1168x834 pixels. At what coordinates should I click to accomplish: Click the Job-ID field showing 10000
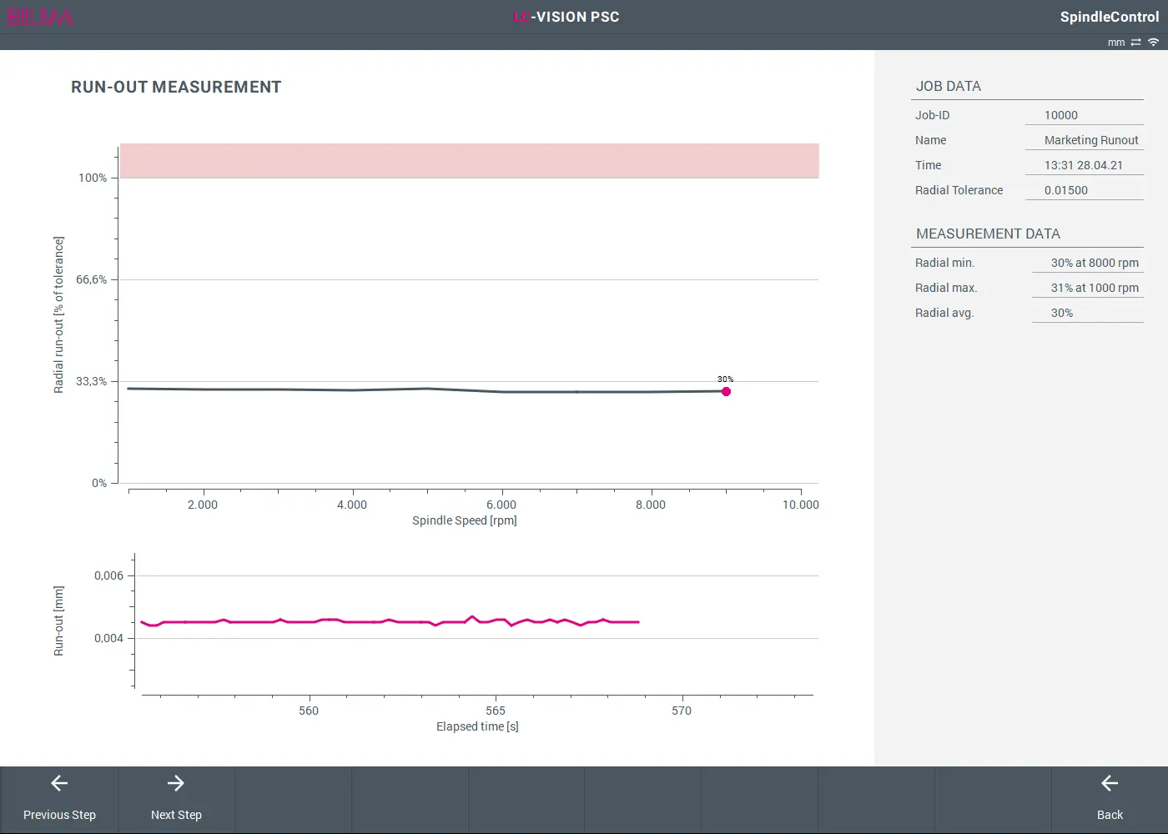[1083, 115]
